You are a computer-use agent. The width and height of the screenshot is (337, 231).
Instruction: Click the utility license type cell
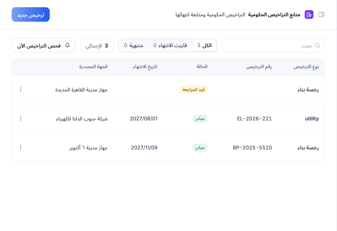(312, 119)
